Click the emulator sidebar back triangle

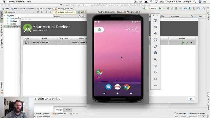pos(155,66)
